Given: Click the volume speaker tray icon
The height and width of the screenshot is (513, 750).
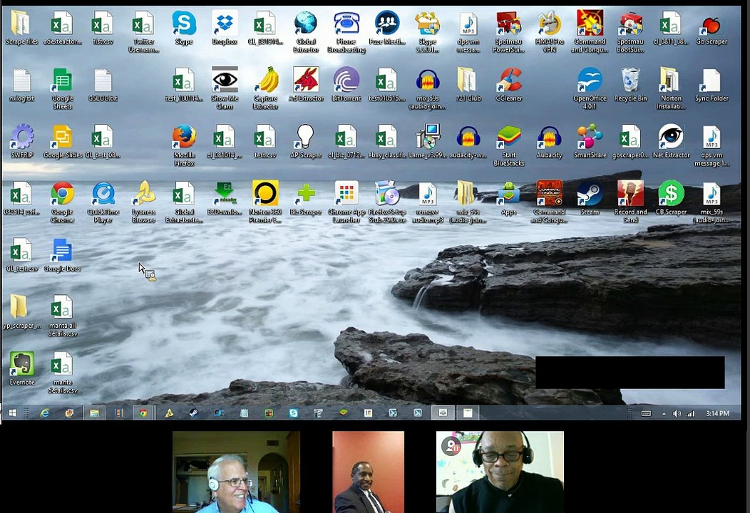Looking at the screenshot, I should coord(677,414).
